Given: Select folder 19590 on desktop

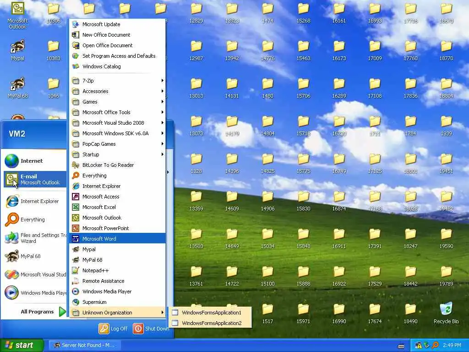Looking at the screenshot, I should [446, 238].
